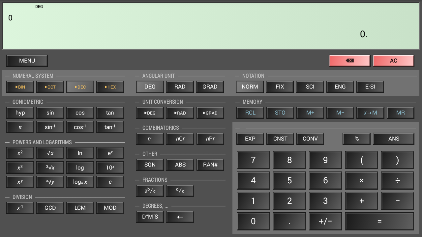Open constants list CNST
The image size is (422, 237).
280,139
